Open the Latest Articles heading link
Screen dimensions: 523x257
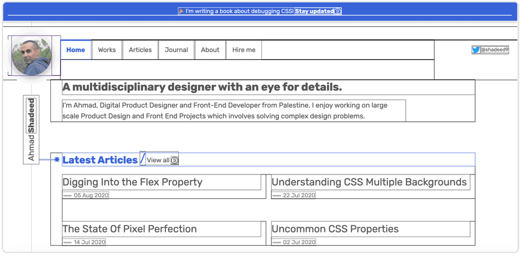[100, 160]
